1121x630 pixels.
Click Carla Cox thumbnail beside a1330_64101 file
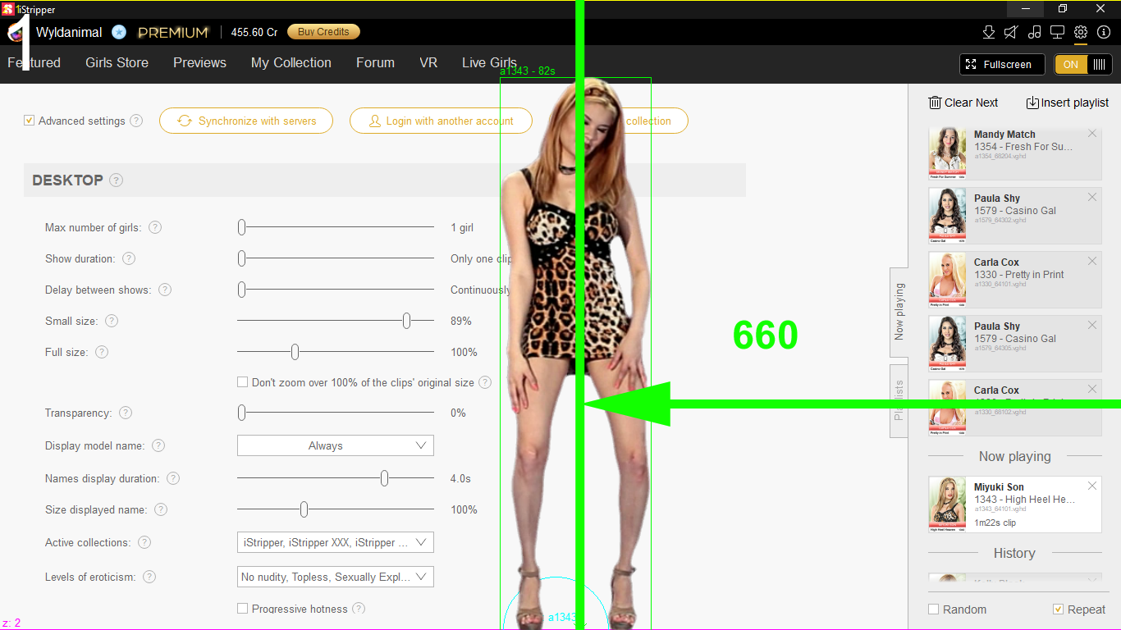pos(948,281)
